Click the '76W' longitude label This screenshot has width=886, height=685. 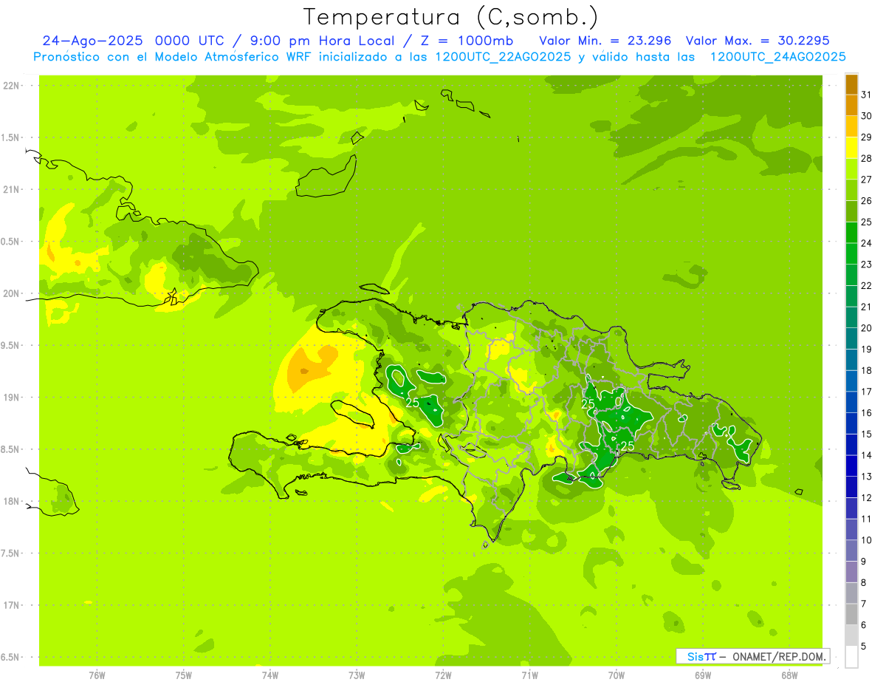pos(97,675)
